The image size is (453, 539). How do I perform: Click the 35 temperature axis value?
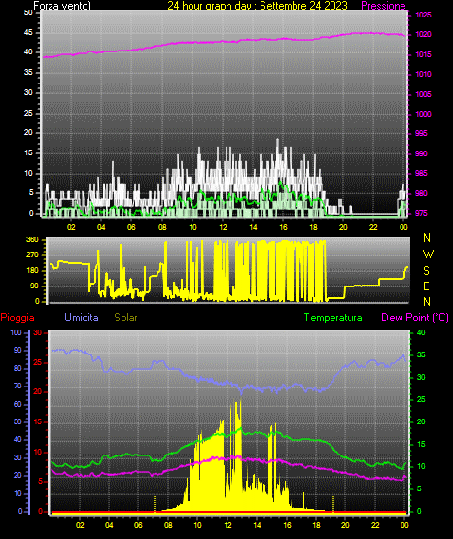click(x=421, y=354)
